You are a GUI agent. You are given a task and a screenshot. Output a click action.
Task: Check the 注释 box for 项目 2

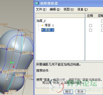tap(90, 30)
